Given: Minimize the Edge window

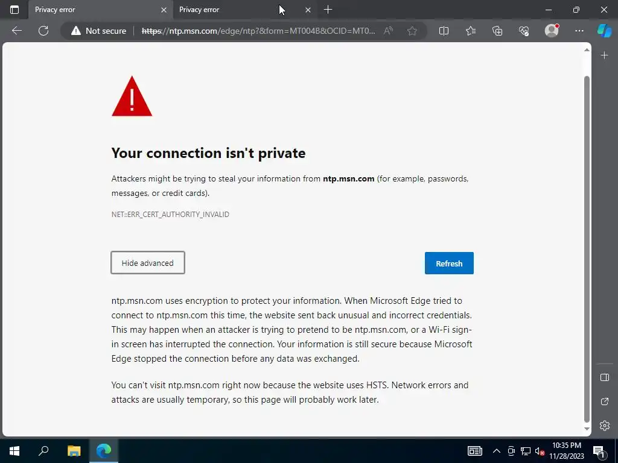Looking at the screenshot, I should pyautogui.click(x=548, y=10).
